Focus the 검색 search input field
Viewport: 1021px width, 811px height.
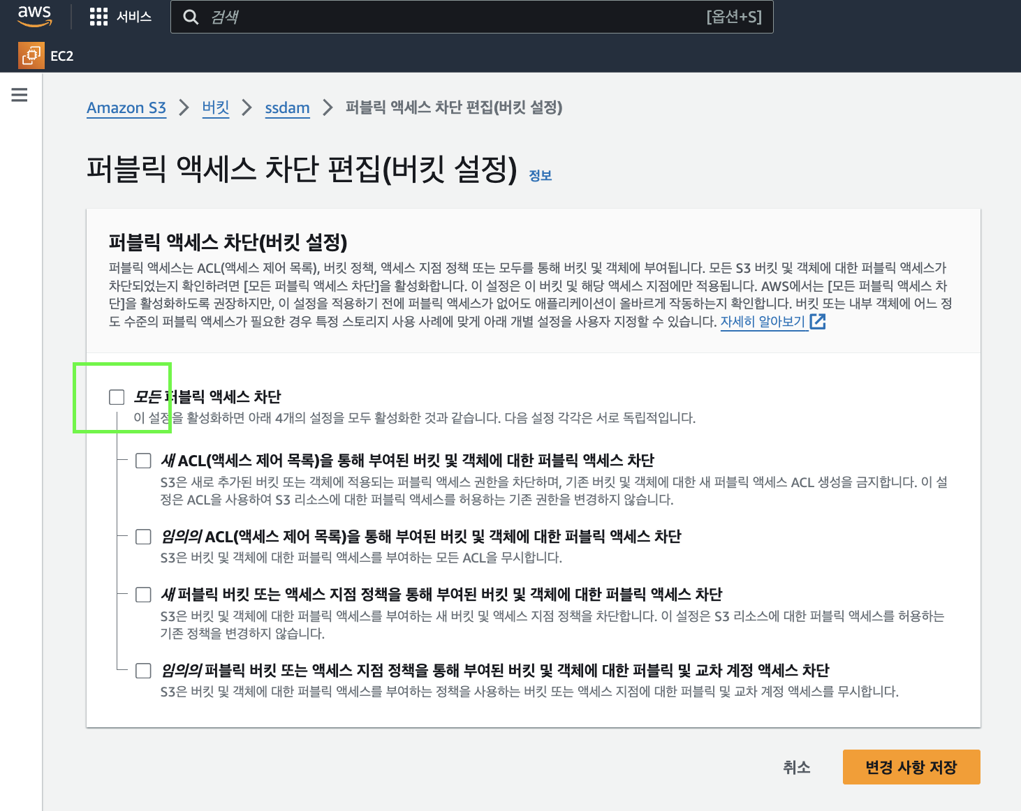tap(472, 17)
